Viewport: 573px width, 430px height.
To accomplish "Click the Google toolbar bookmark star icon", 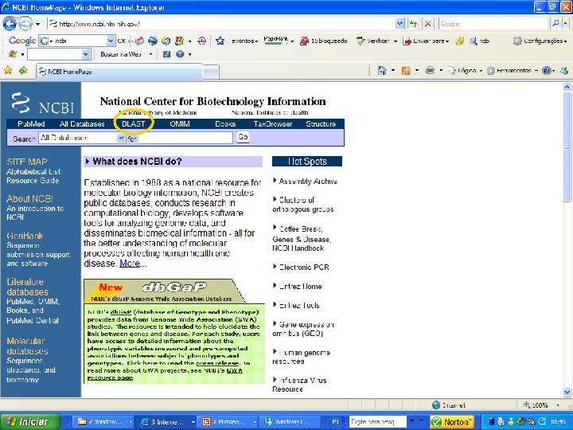I will click(220, 41).
